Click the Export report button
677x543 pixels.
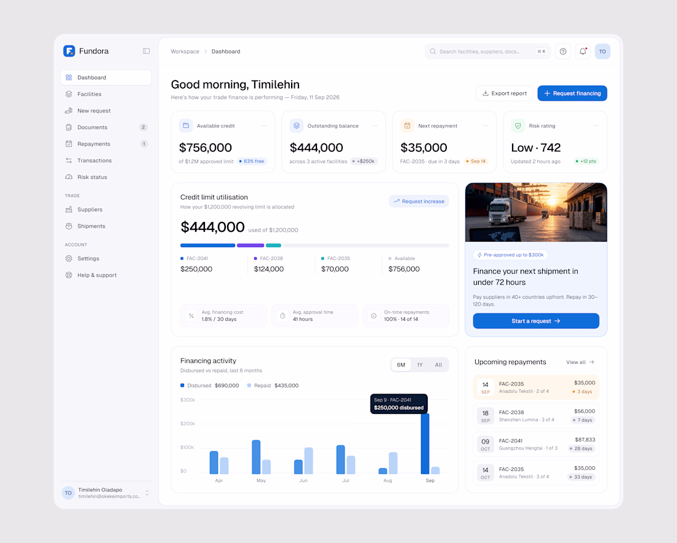504,93
